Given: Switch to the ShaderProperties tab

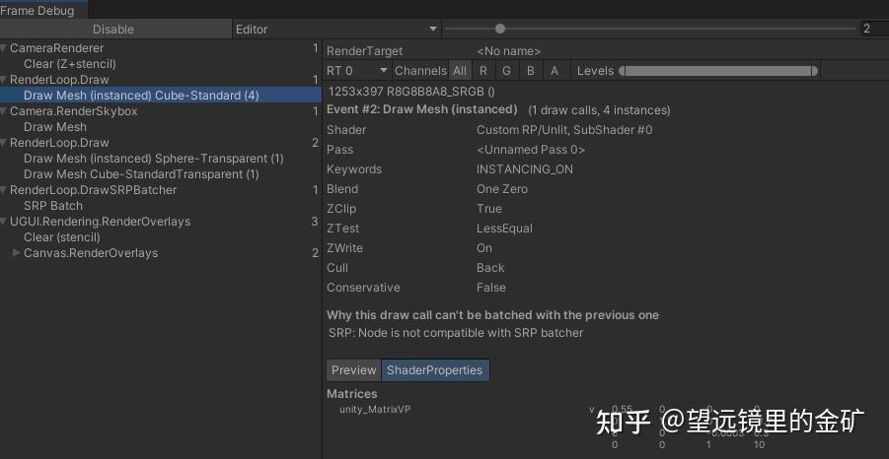Looking at the screenshot, I should [x=435, y=370].
